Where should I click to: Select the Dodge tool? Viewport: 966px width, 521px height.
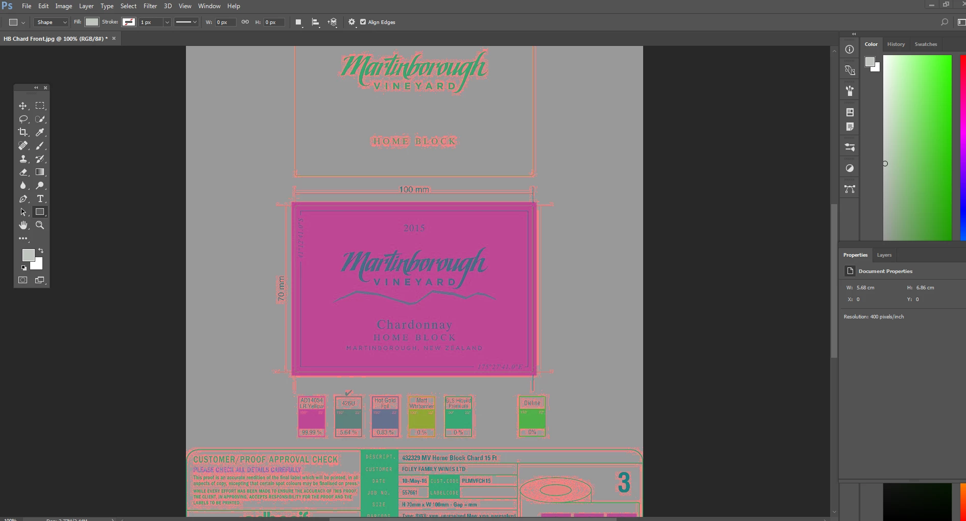[40, 185]
